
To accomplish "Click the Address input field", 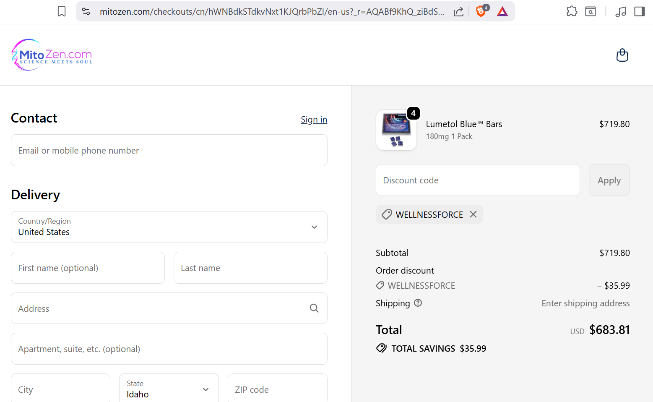I will [x=169, y=308].
